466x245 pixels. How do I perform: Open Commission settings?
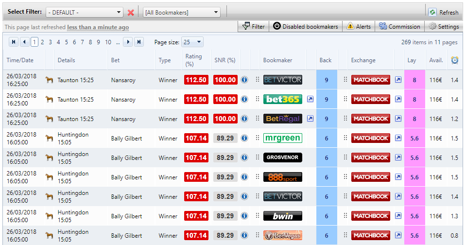399,26
